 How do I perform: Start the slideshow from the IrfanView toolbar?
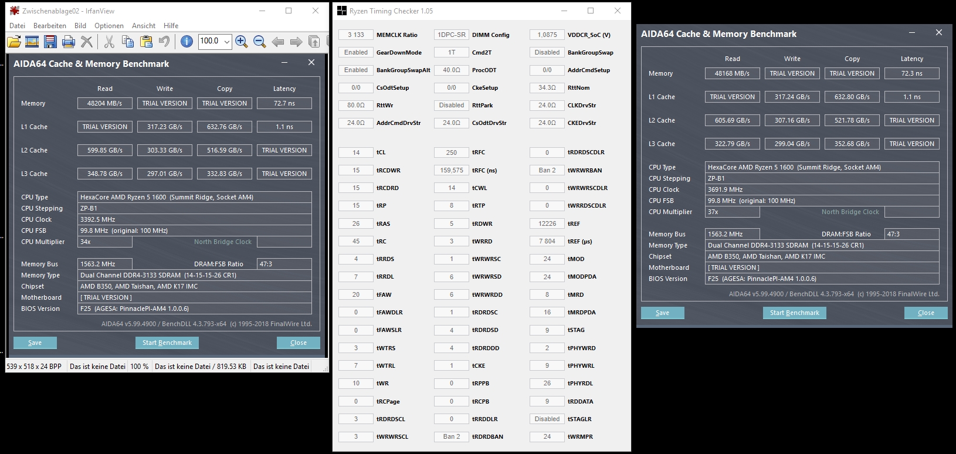(32, 41)
